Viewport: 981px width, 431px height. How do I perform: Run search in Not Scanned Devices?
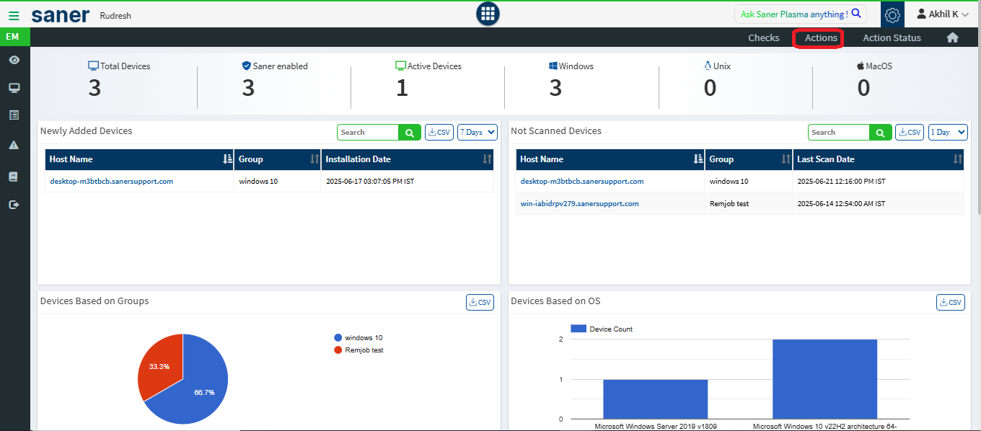coord(880,133)
